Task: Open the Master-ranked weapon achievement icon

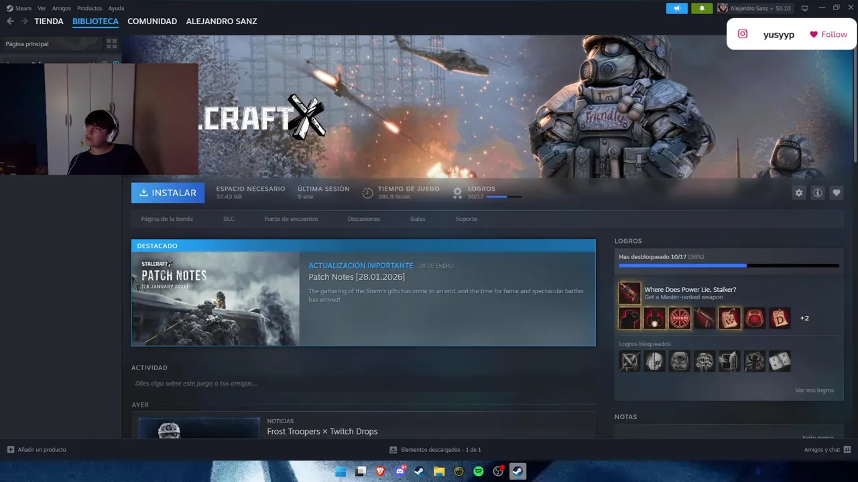Action: (629, 293)
